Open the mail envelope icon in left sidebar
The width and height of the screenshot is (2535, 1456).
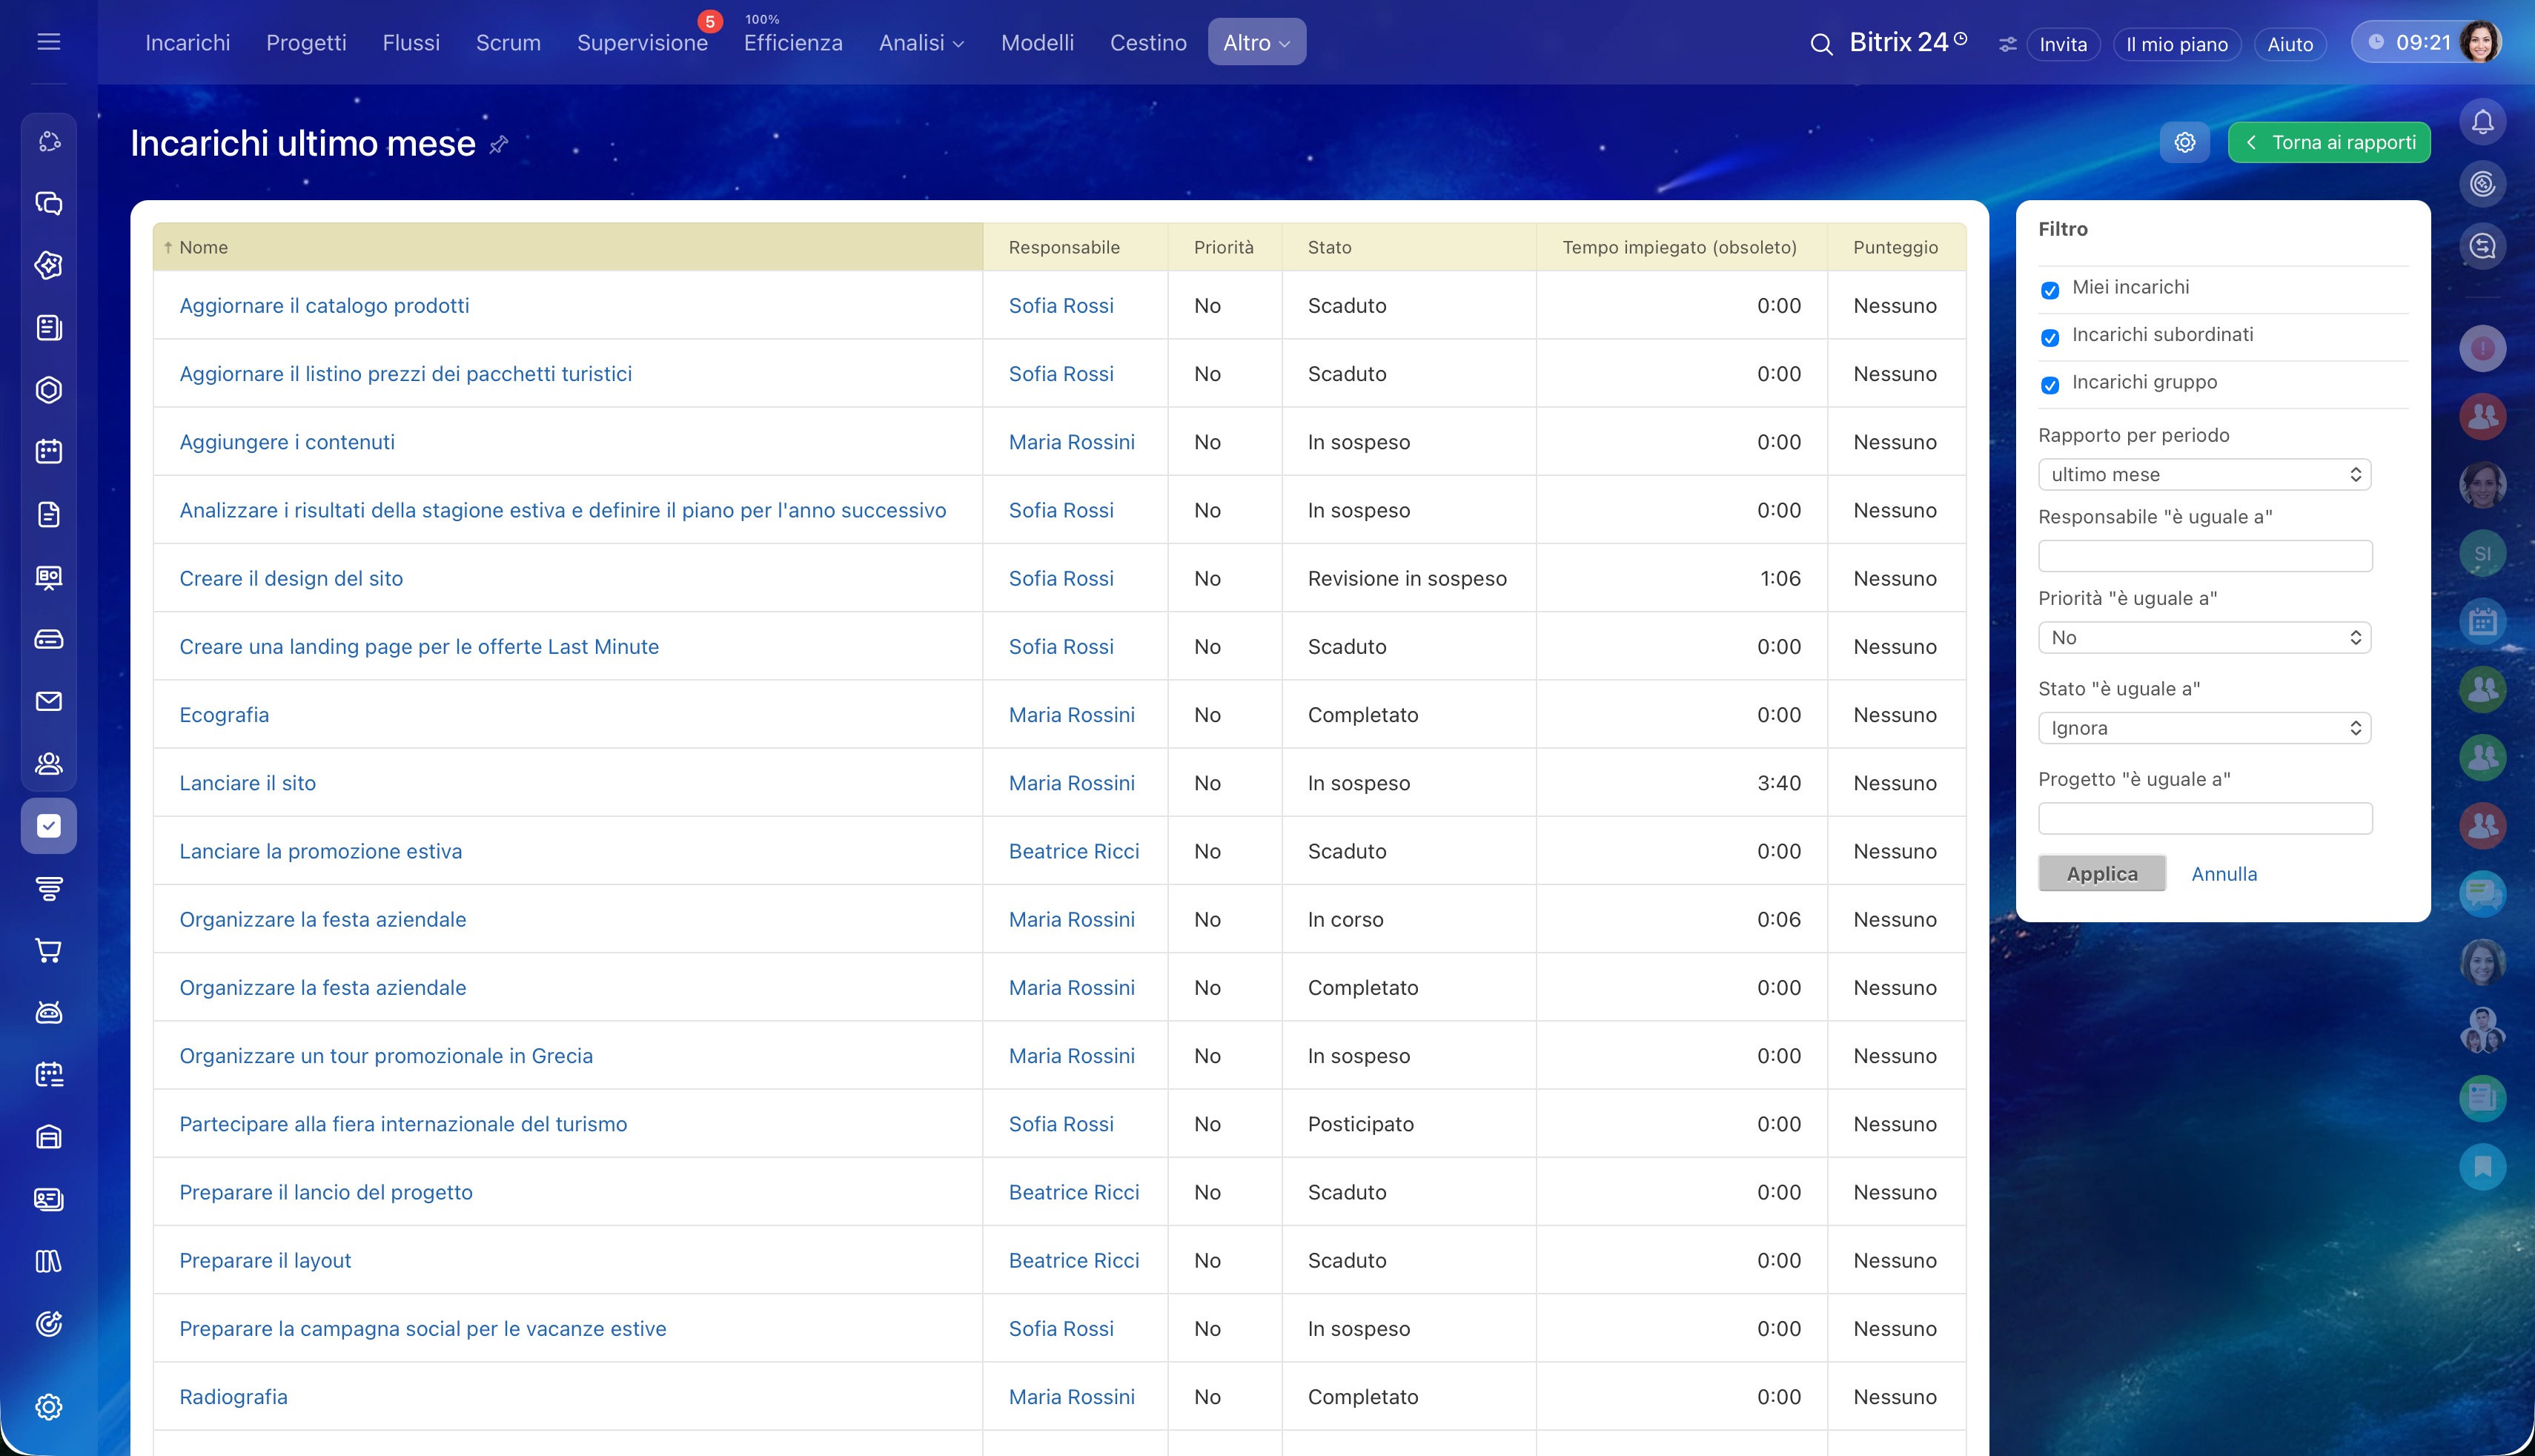pyautogui.click(x=49, y=701)
